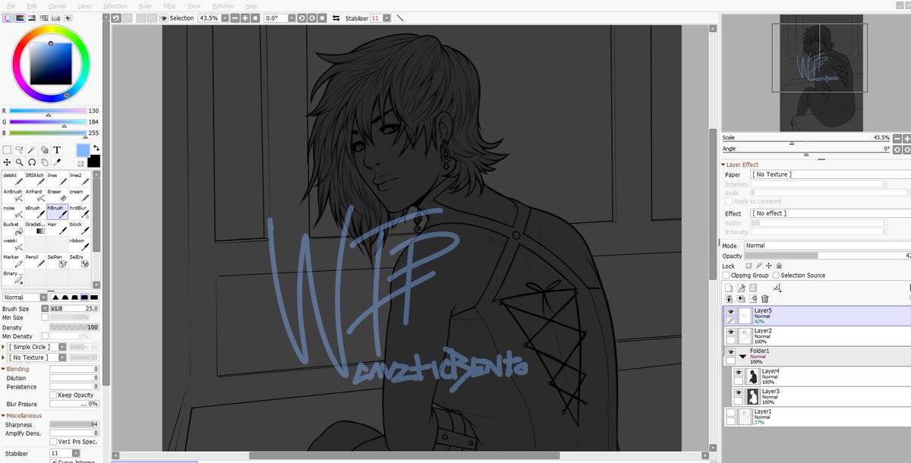This screenshot has height=463, width=911.
Task: Select the magic wand tool
Action: tap(32, 150)
